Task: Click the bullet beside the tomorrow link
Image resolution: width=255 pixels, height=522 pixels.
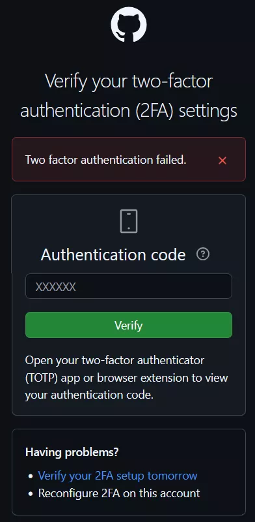Action: point(31,476)
